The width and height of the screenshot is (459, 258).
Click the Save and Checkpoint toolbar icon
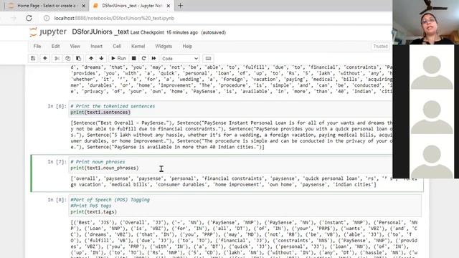pyautogui.click(x=33, y=59)
